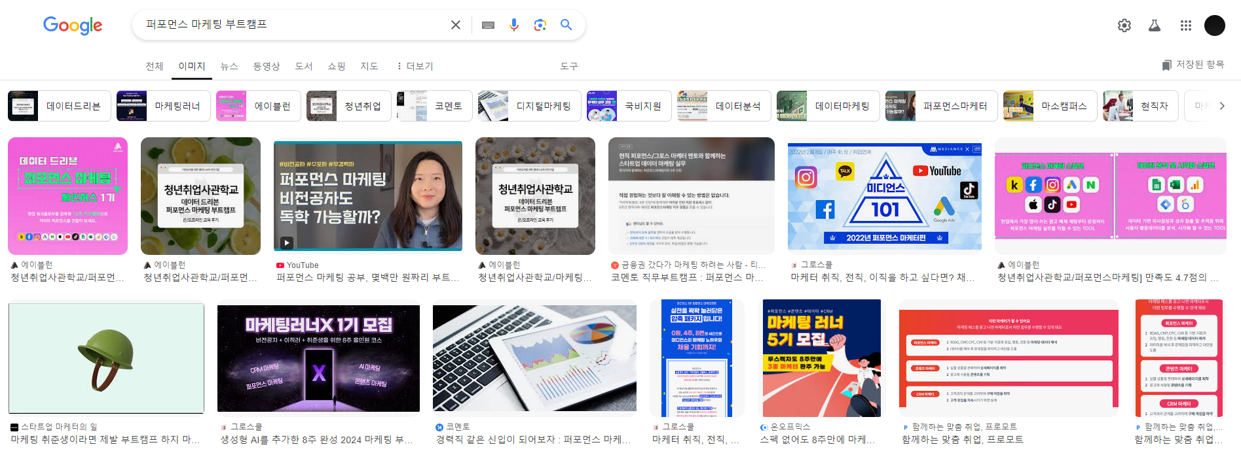Image resolution: width=1241 pixels, height=451 pixels.
Task: Filter by 국비지원 chip
Action: [x=629, y=106]
